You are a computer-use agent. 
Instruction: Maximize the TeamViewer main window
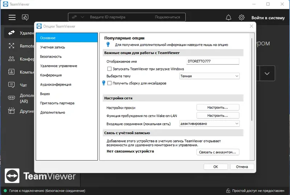coord(268,4)
